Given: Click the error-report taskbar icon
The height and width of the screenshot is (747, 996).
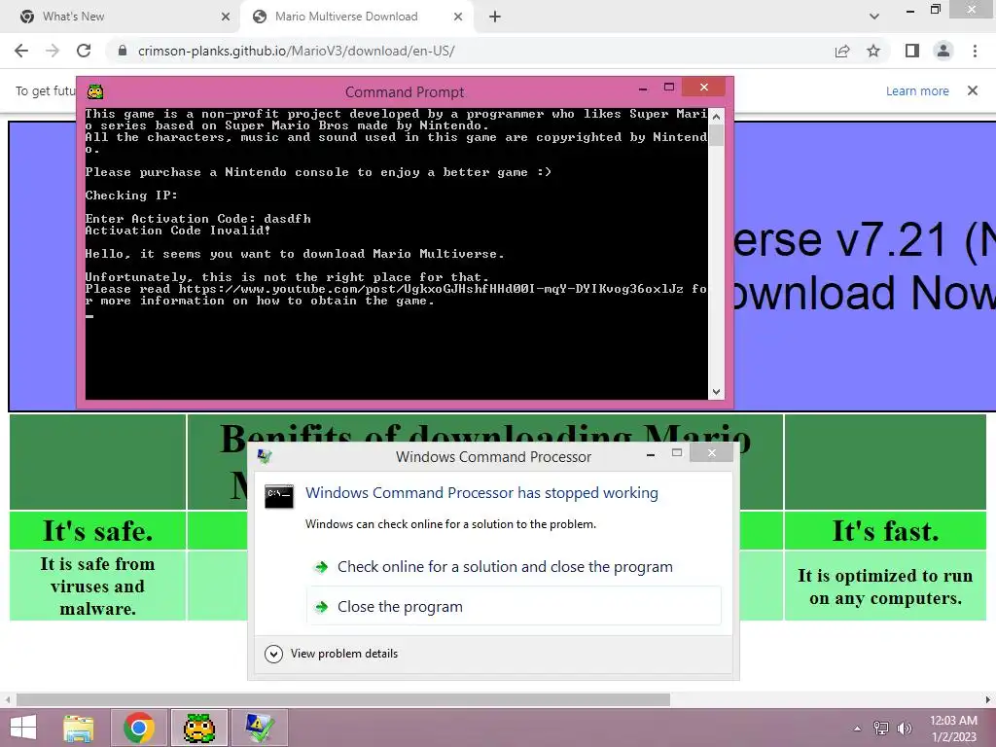Looking at the screenshot, I should pyautogui.click(x=259, y=728).
